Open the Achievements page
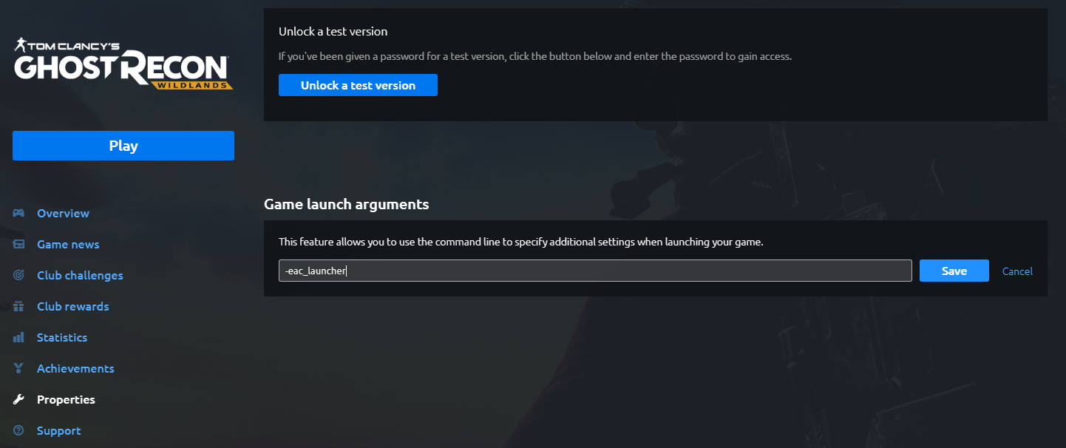Viewport: 1066px width, 448px height. tap(75, 368)
